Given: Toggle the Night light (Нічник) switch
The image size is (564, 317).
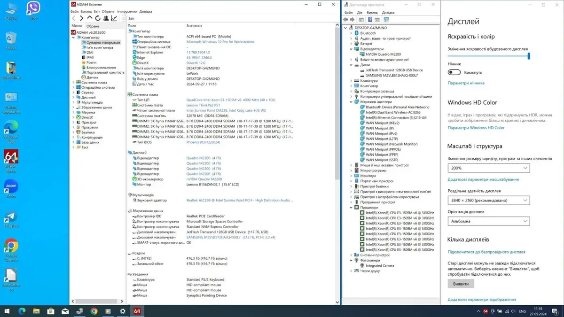Looking at the screenshot, I should 454,72.
